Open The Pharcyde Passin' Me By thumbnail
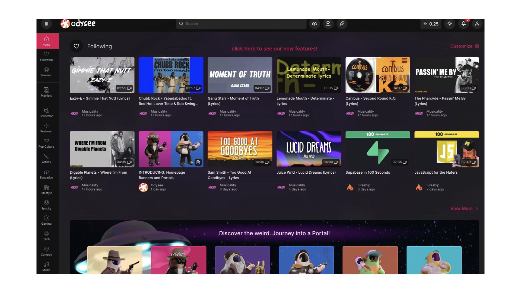This screenshot has width=521, height=293. point(447,75)
